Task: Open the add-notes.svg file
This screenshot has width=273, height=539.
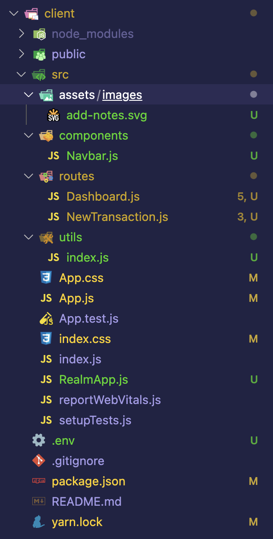Action: tap(107, 116)
